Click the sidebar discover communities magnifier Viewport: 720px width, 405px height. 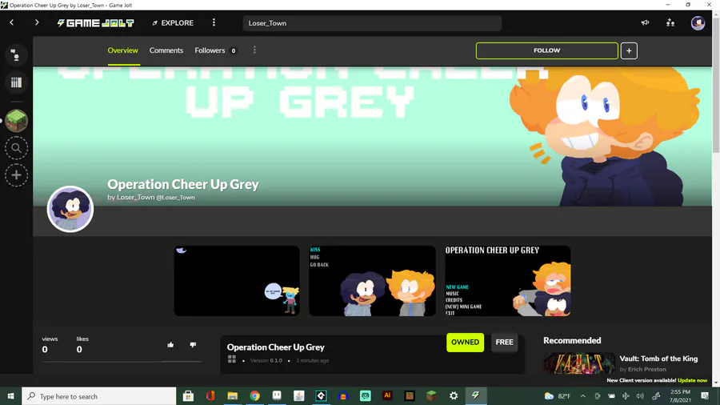pos(16,148)
